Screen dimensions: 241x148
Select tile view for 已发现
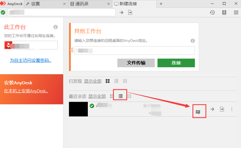point(108,81)
